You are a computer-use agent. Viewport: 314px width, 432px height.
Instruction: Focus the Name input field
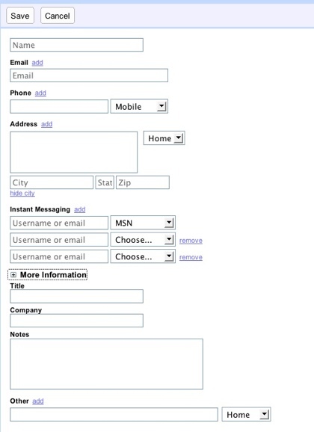pos(77,45)
